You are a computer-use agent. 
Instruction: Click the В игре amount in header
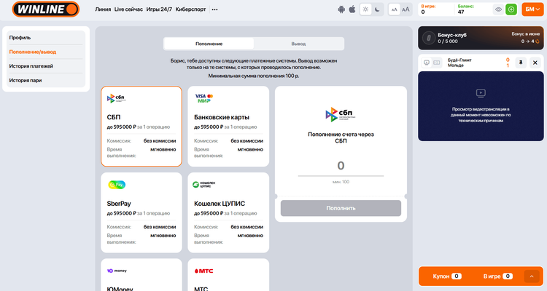tap(423, 12)
